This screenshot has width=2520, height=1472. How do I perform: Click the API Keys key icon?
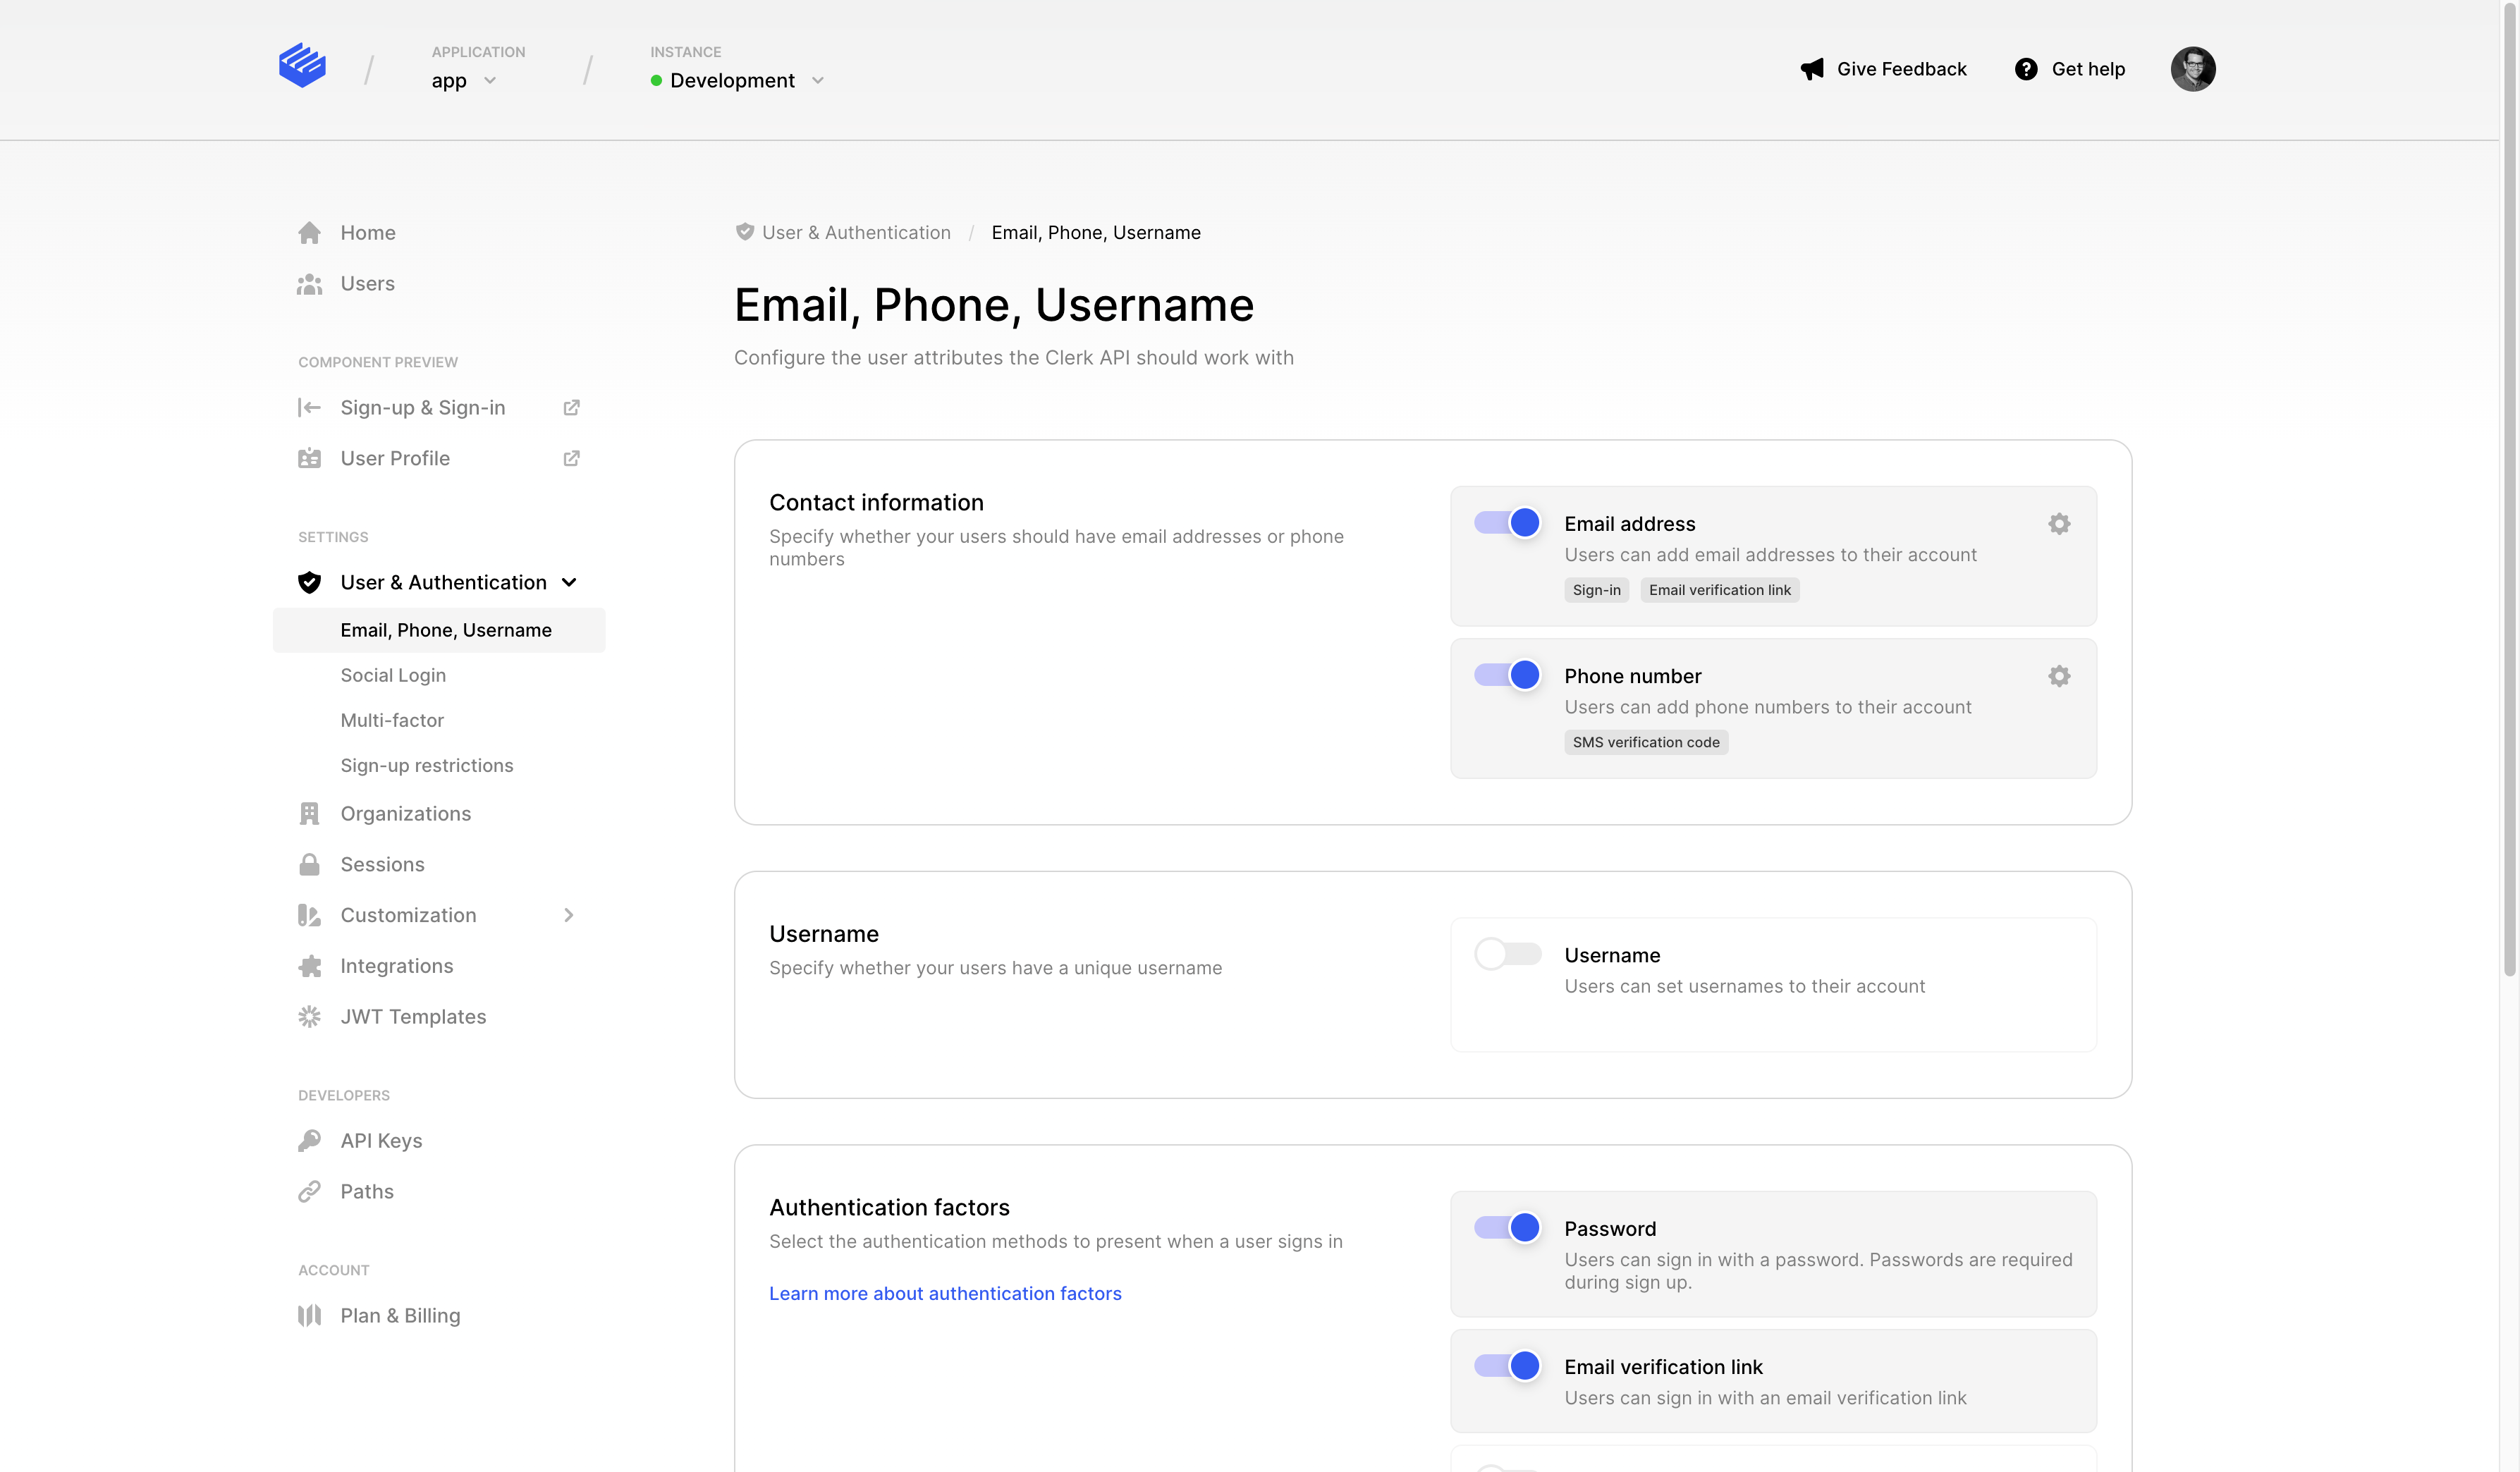click(x=309, y=1141)
